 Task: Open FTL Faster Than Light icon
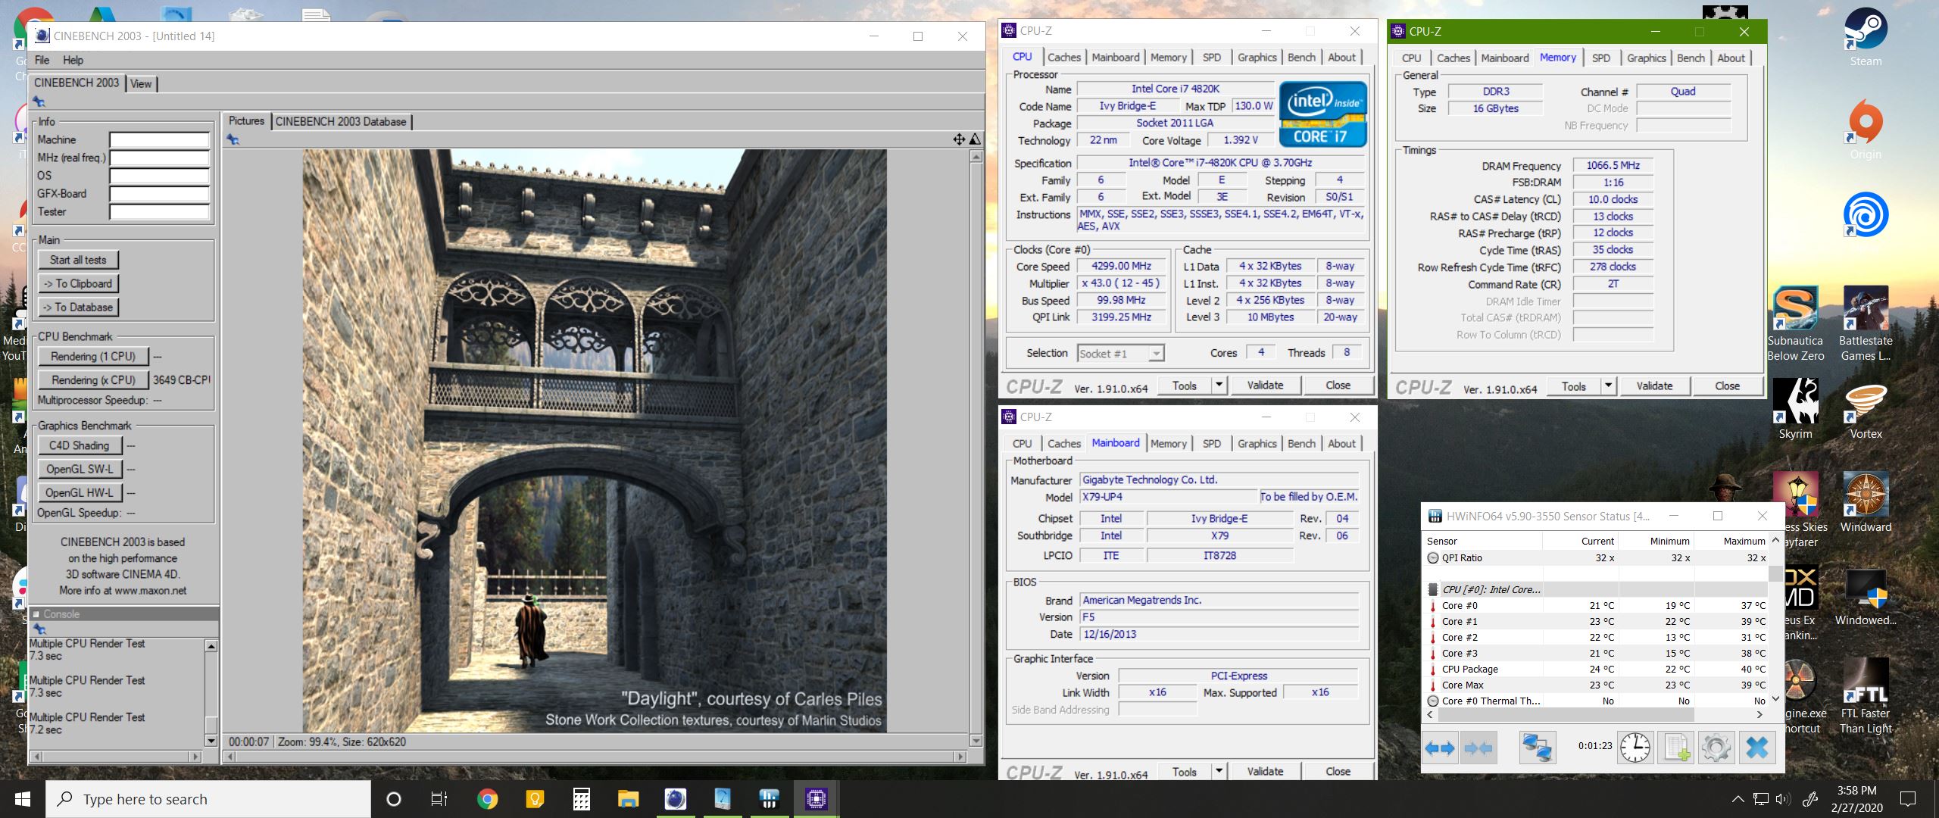[1865, 696]
